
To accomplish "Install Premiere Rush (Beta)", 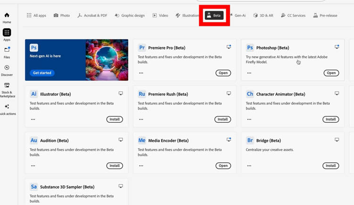I will (x=223, y=119).
